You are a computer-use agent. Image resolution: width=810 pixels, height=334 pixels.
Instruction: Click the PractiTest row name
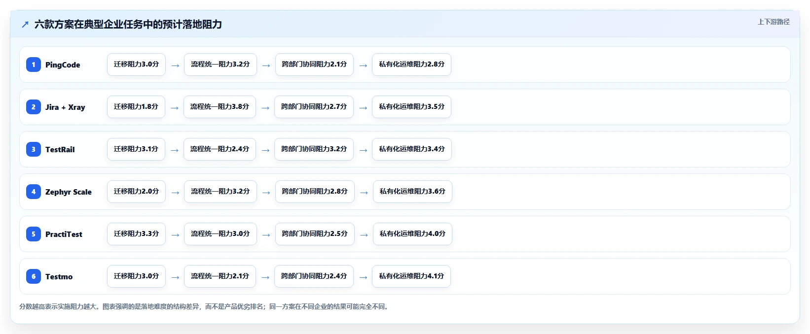coord(64,234)
